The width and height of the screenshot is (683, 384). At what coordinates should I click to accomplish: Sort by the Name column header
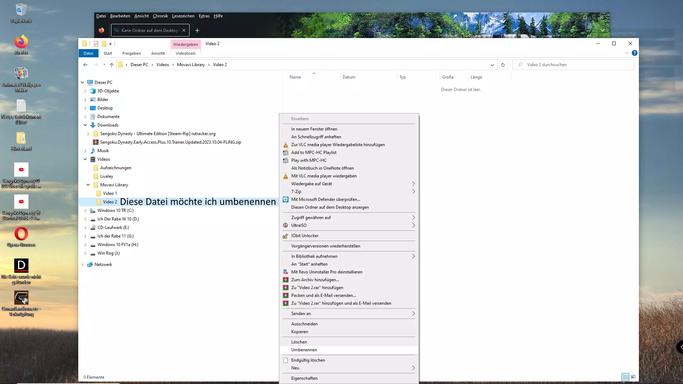pyautogui.click(x=295, y=77)
